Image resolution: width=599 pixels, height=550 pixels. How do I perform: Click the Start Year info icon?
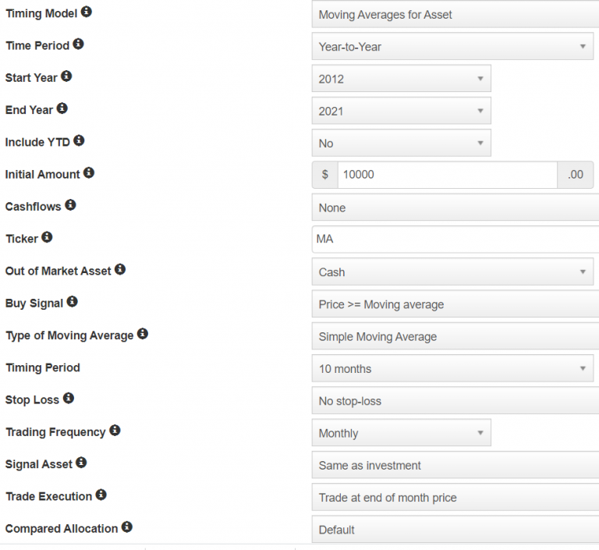(x=66, y=76)
